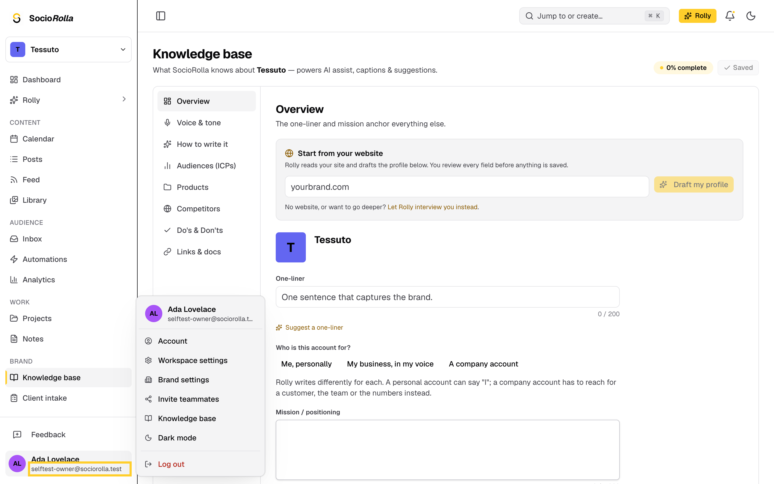Open Analytics chart icon
774x484 pixels.
click(x=14, y=280)
